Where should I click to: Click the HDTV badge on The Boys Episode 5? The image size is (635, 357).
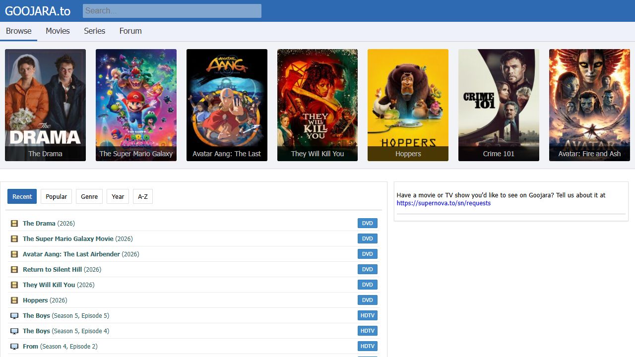pyautogui.click(x=368, y=316)
